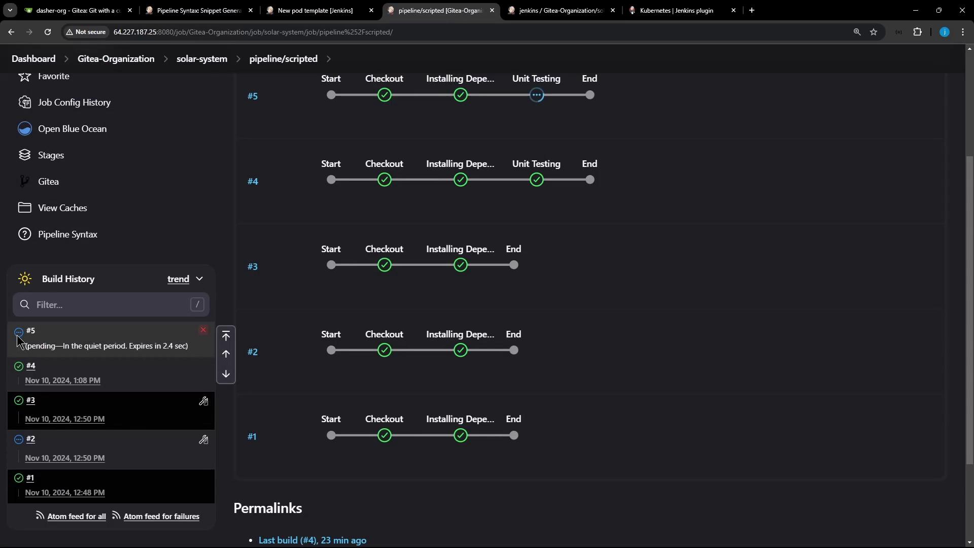Viewport: 974px width, 548px height.
Task: Open Pipeline Syntax help icon
Action: point(24,234)
